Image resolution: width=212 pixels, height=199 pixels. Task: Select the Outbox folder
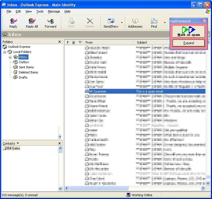click(x=24, y=62)
